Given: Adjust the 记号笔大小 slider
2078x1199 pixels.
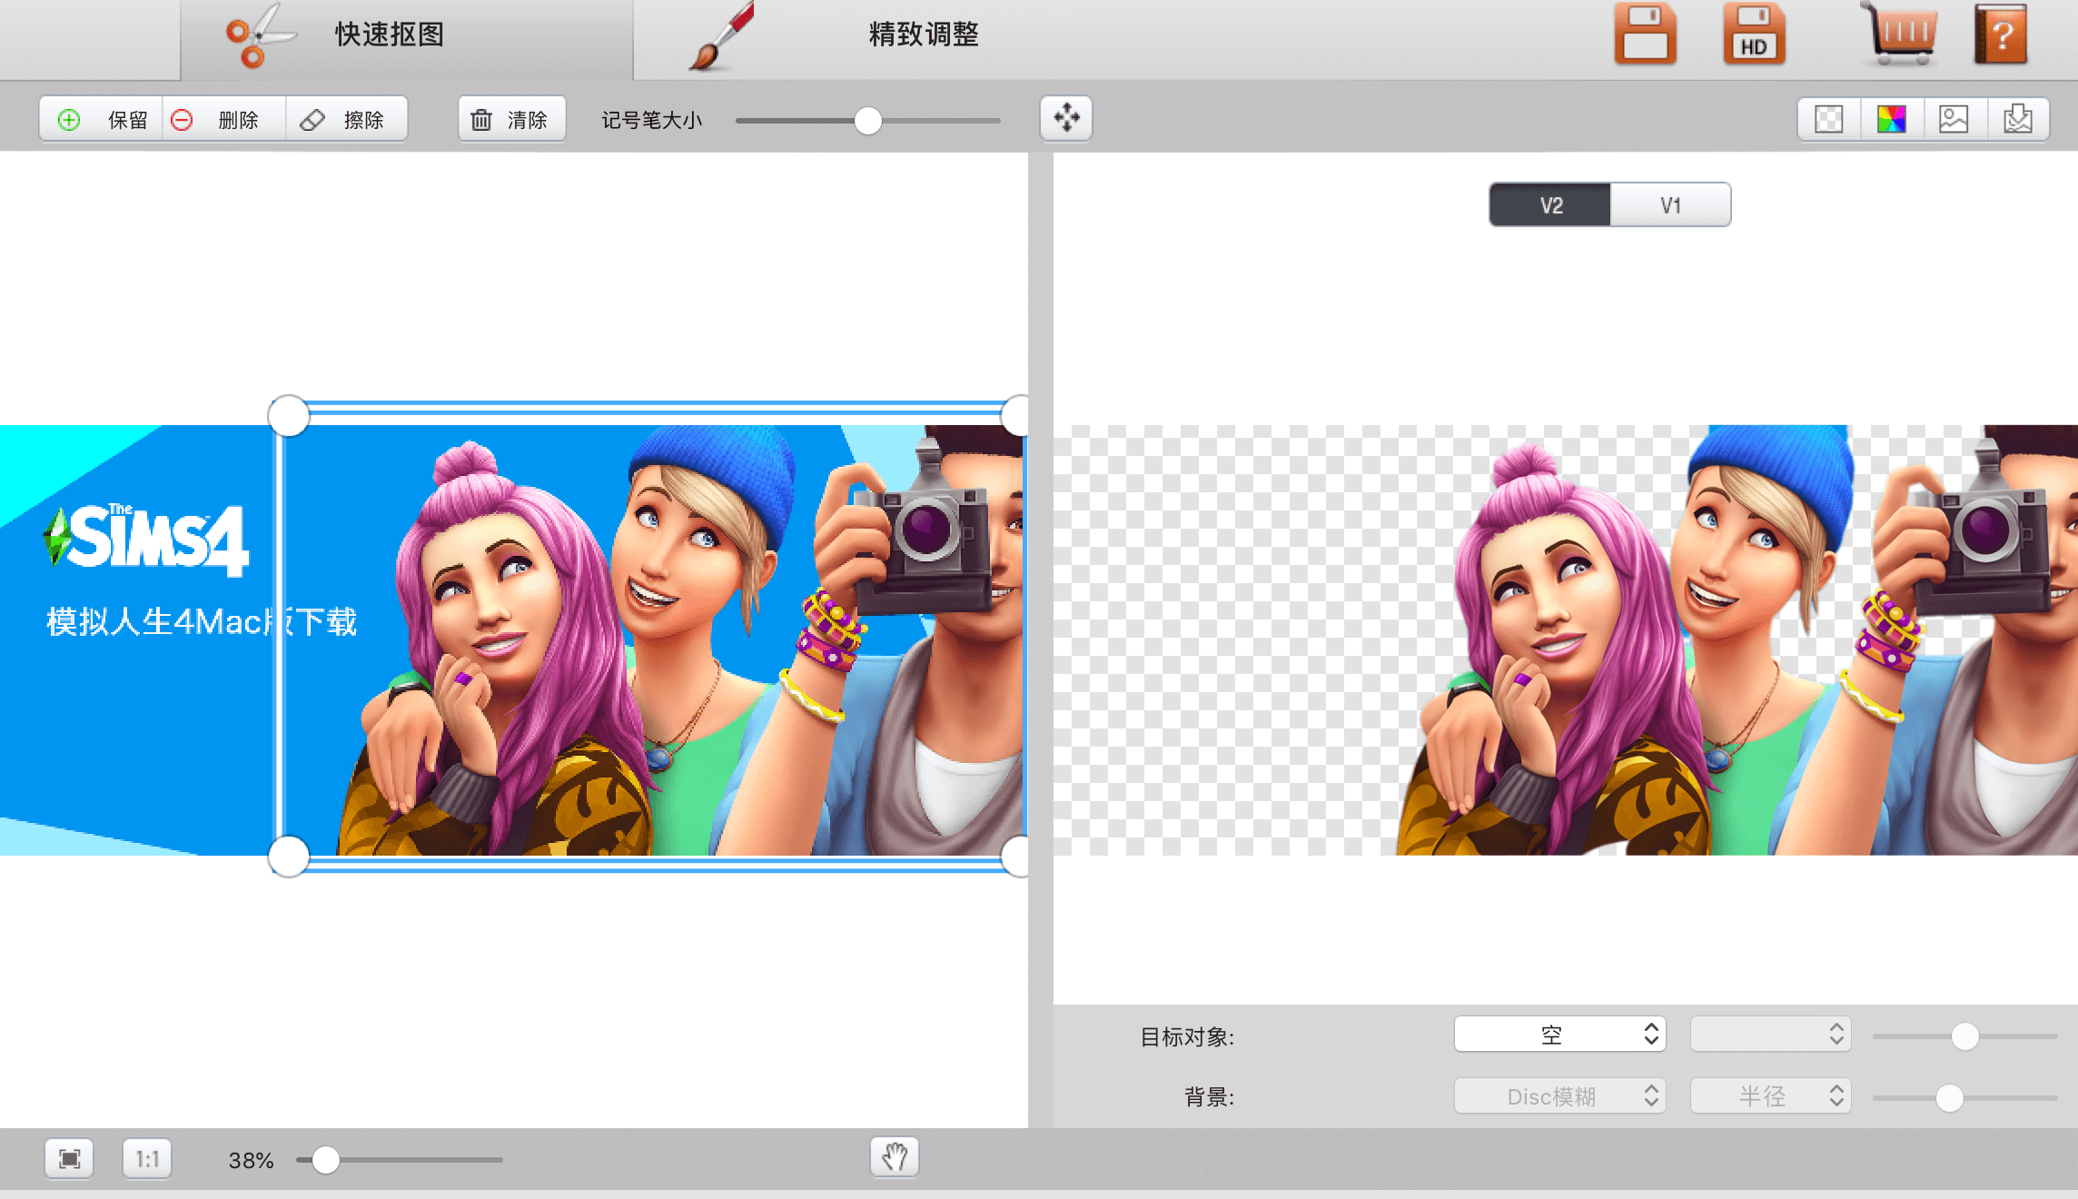Looking at the screenshot, I should (868, 120).
